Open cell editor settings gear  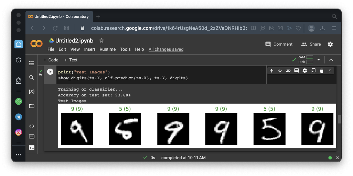coord(305,71)
